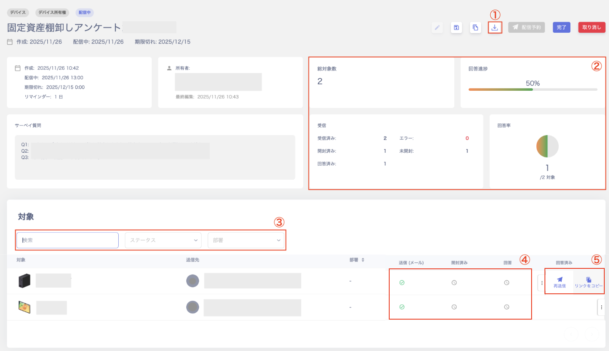Click the 検索 search input field
This screenshot has height=351, width=609.
click(x=68, y=240)
